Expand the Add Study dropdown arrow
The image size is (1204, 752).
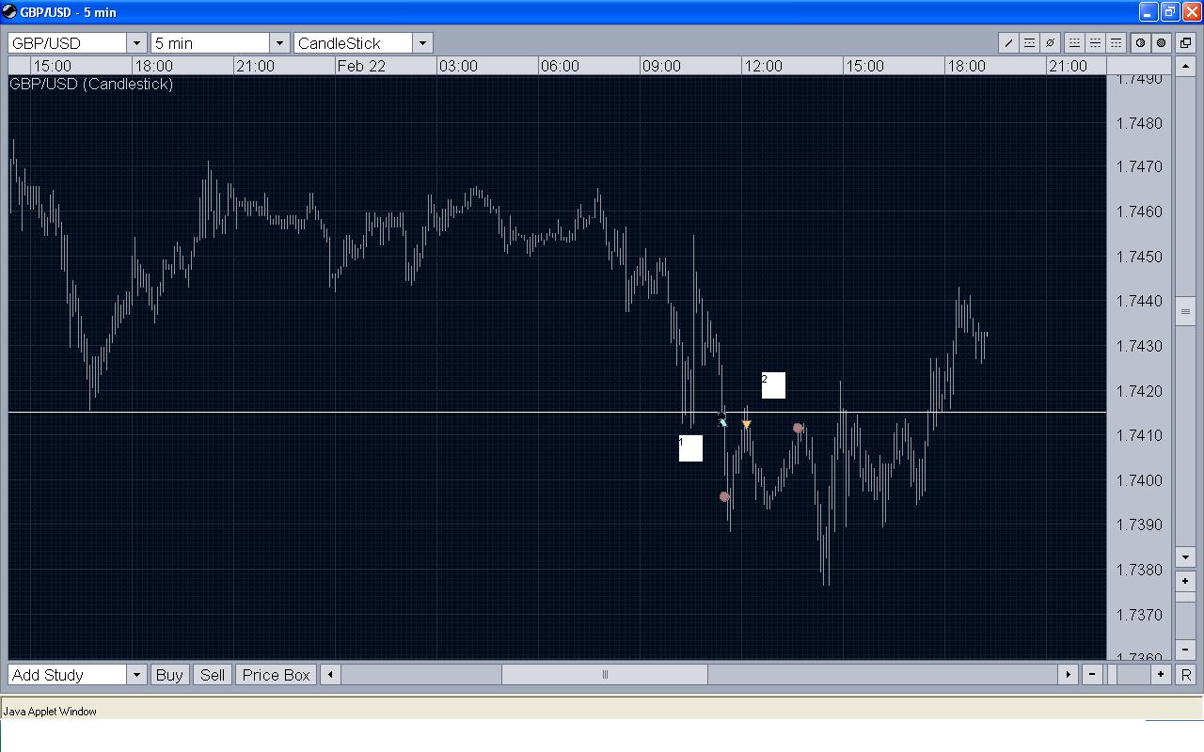pyautogui.click(x=136, y=675)
